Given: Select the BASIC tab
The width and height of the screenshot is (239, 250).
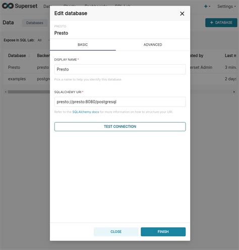Looking at the screenshot, I should (83, 45).
